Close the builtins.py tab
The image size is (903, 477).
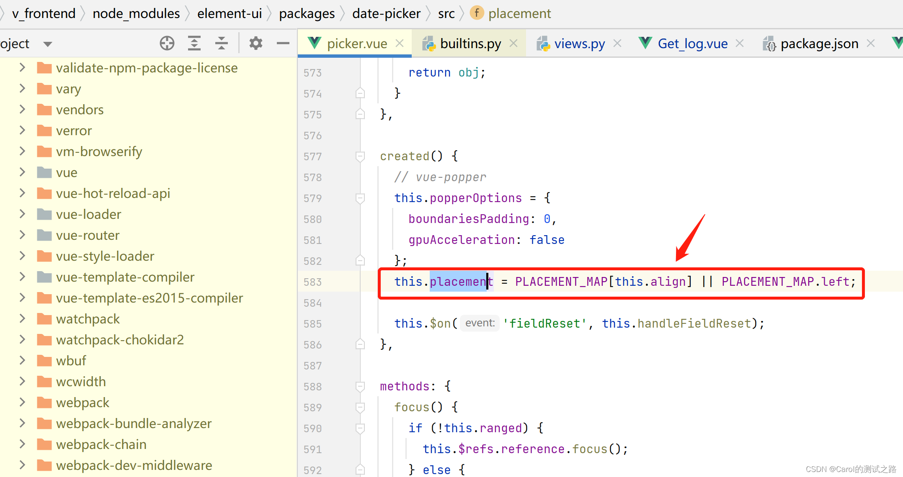coord(513,43)
